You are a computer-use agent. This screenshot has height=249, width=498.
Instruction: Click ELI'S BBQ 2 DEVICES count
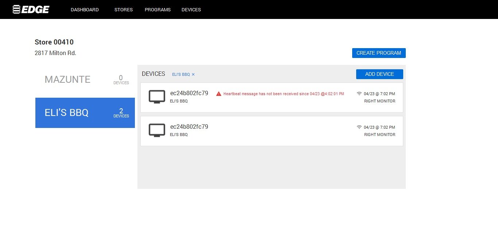click(121, 113)
